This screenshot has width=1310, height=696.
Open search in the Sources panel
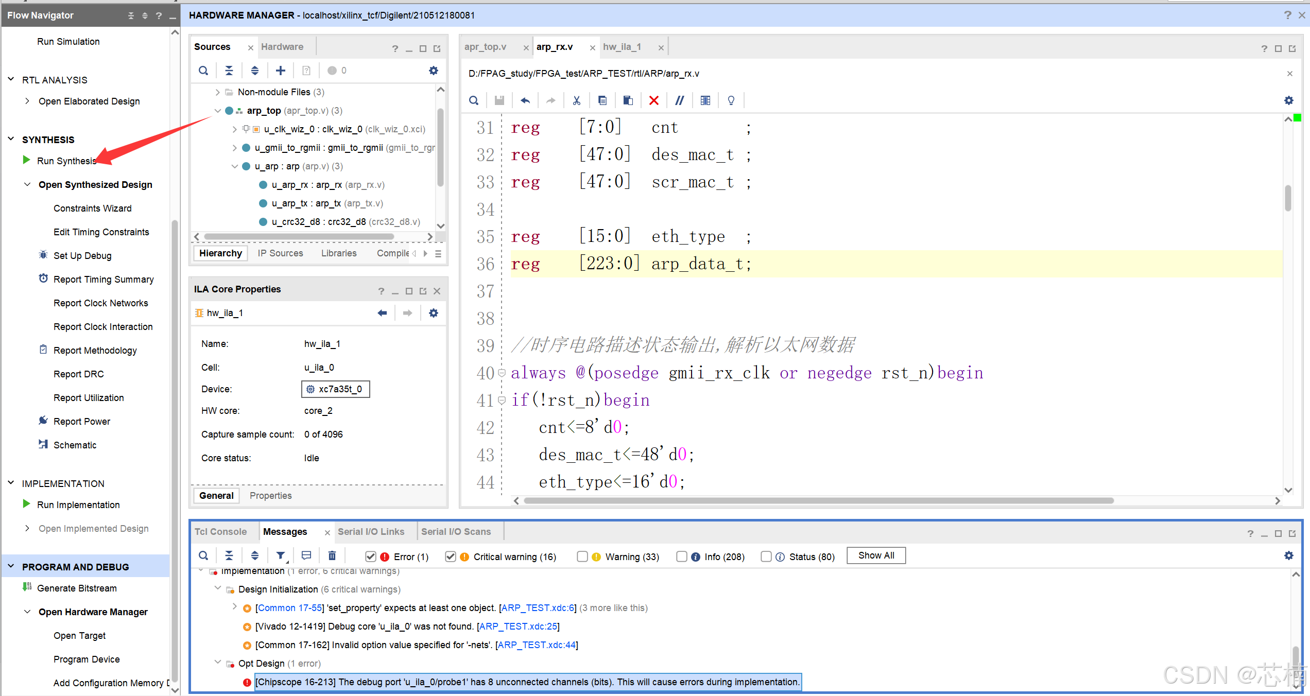point(203,70)
